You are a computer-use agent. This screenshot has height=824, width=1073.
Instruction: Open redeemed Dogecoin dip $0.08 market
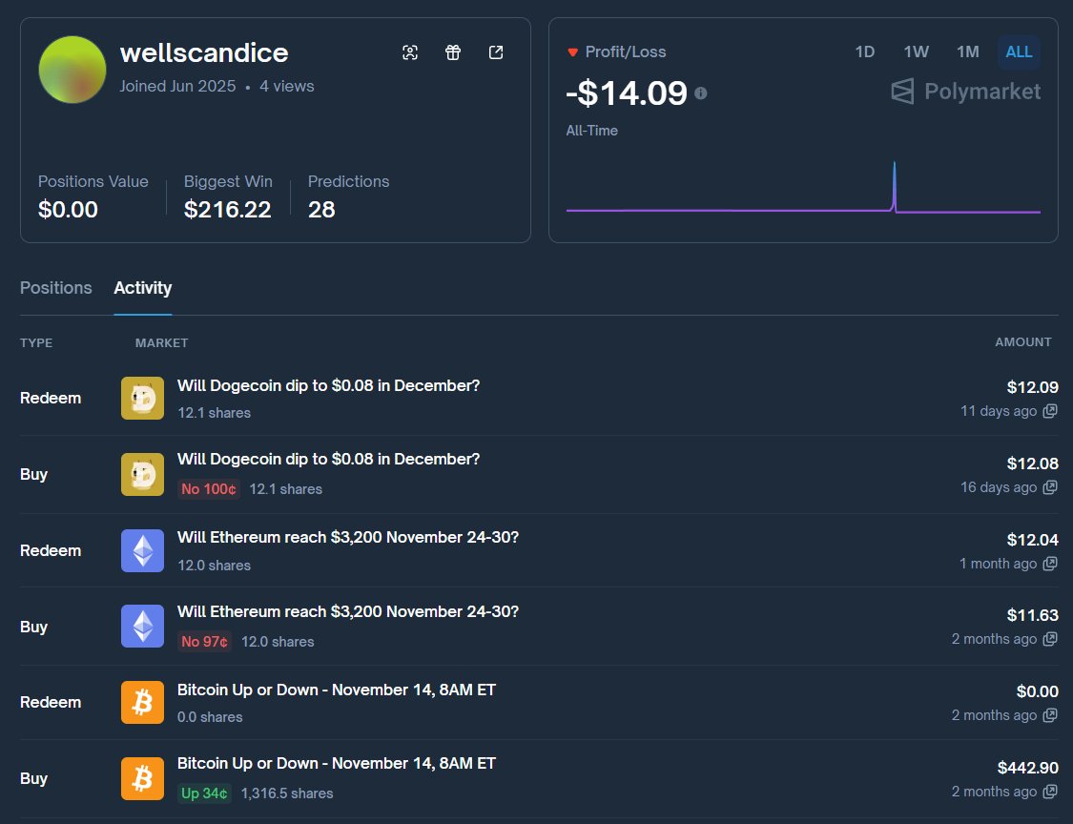[x=328, y=386]
